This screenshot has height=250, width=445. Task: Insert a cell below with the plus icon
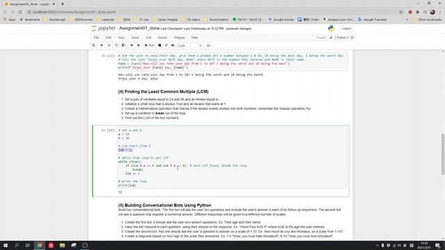click(102, 45)
